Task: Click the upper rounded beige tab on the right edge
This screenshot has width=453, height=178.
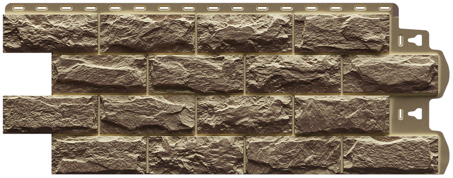Action: pyautogui.click(x=444, y=74)
